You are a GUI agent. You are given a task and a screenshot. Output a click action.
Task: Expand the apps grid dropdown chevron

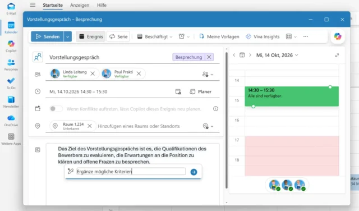(296, 37)
